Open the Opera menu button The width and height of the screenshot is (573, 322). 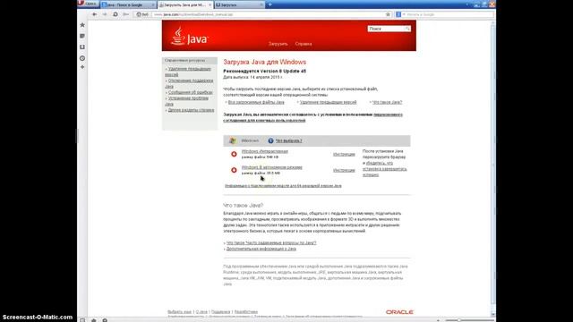click(x=88, y=4)
